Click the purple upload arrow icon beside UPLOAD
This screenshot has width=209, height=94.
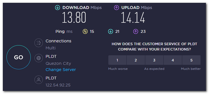[117, 8]
